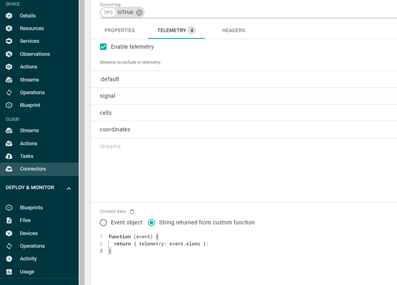Switch to the Properties tab

[x=119, y=30]
